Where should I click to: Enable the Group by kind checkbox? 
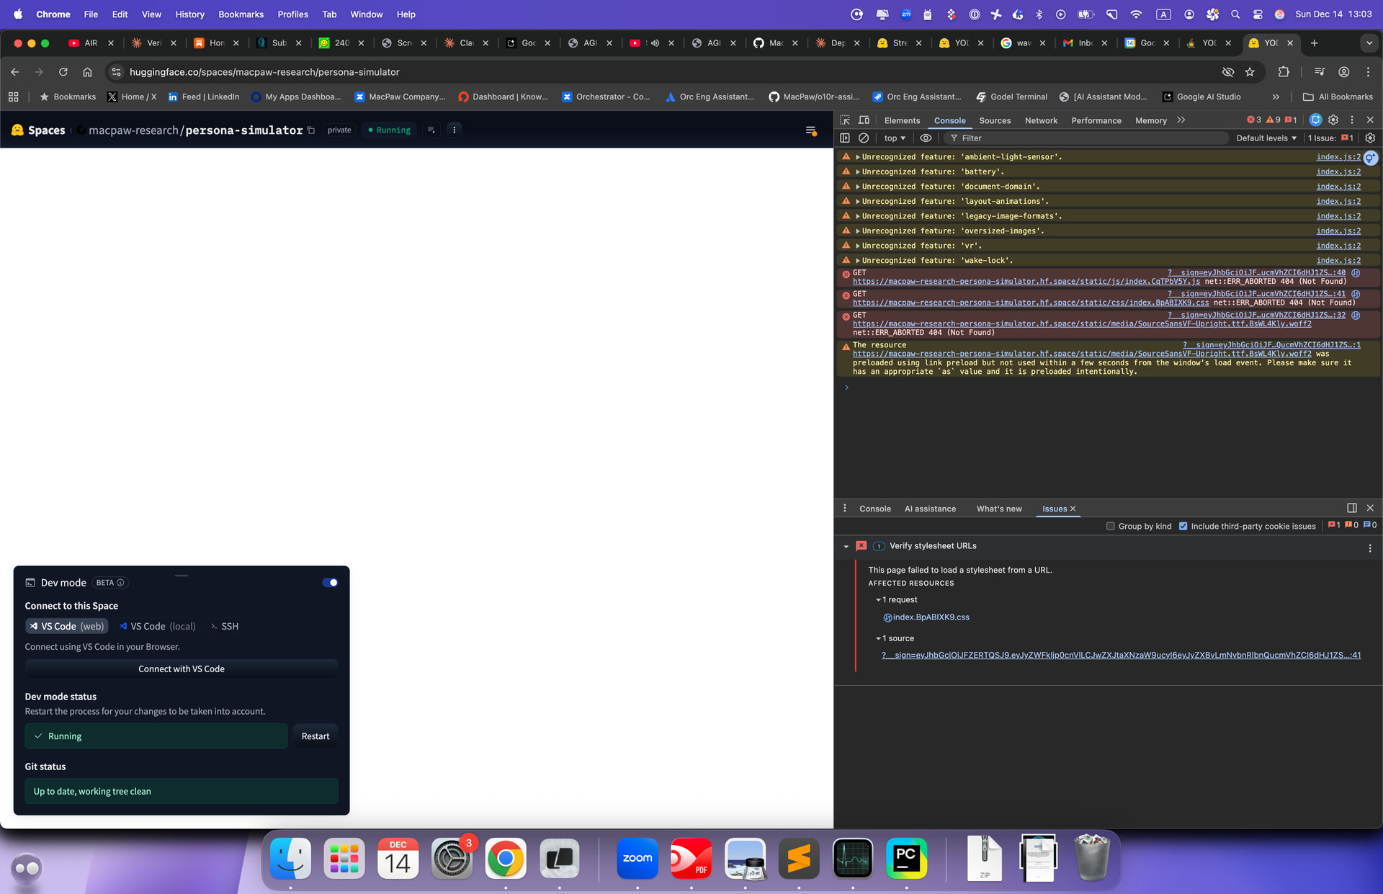[1110, 527]
